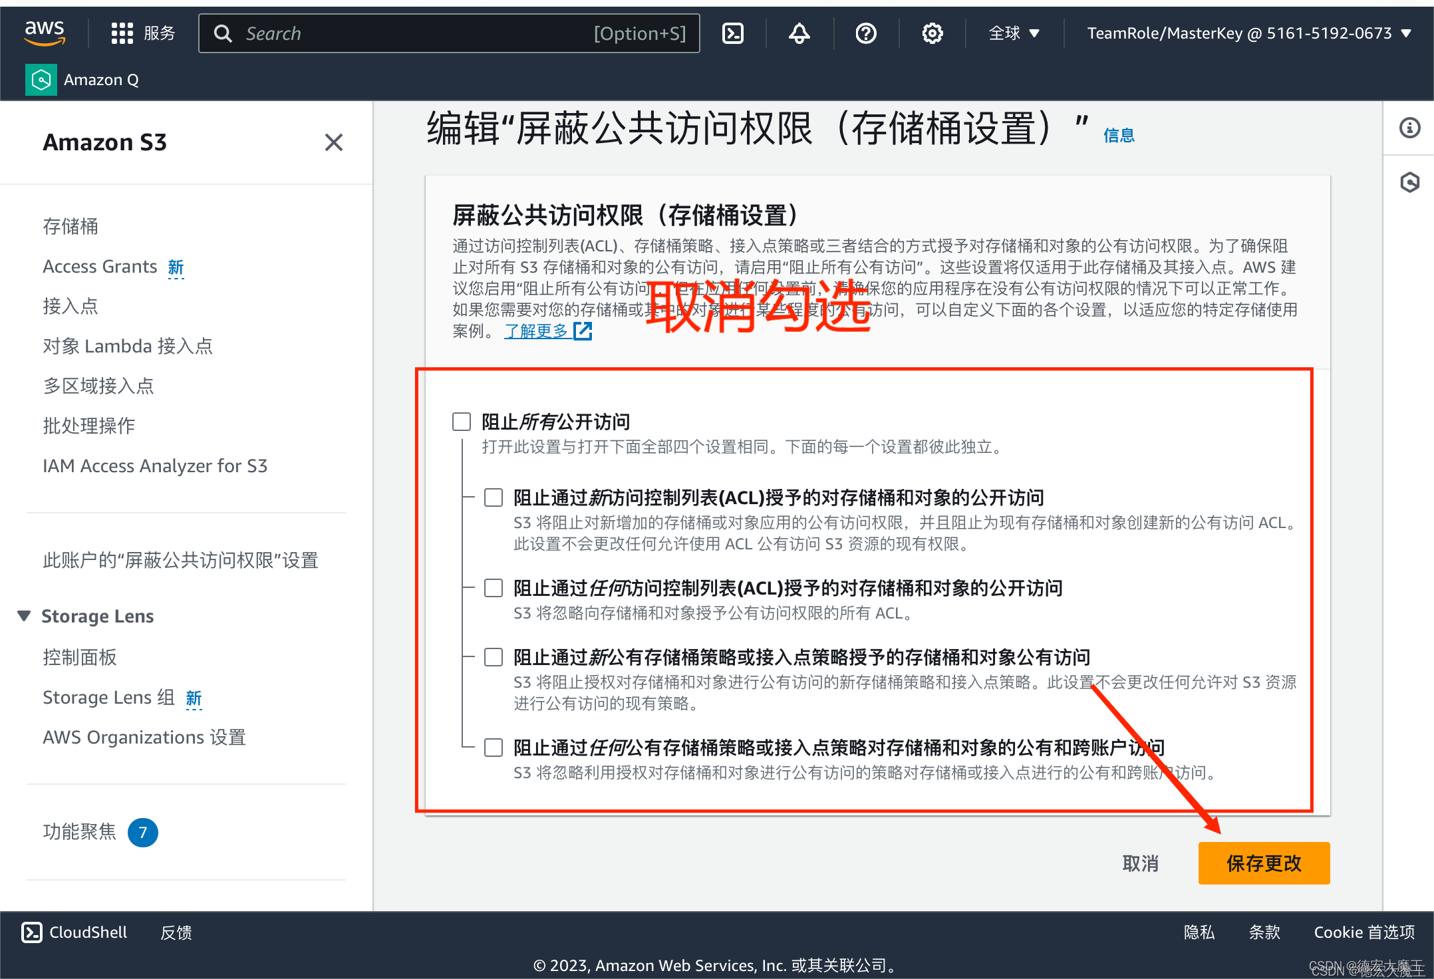
Task: Click the AWS logo home icon
Action: click(45, 33)
